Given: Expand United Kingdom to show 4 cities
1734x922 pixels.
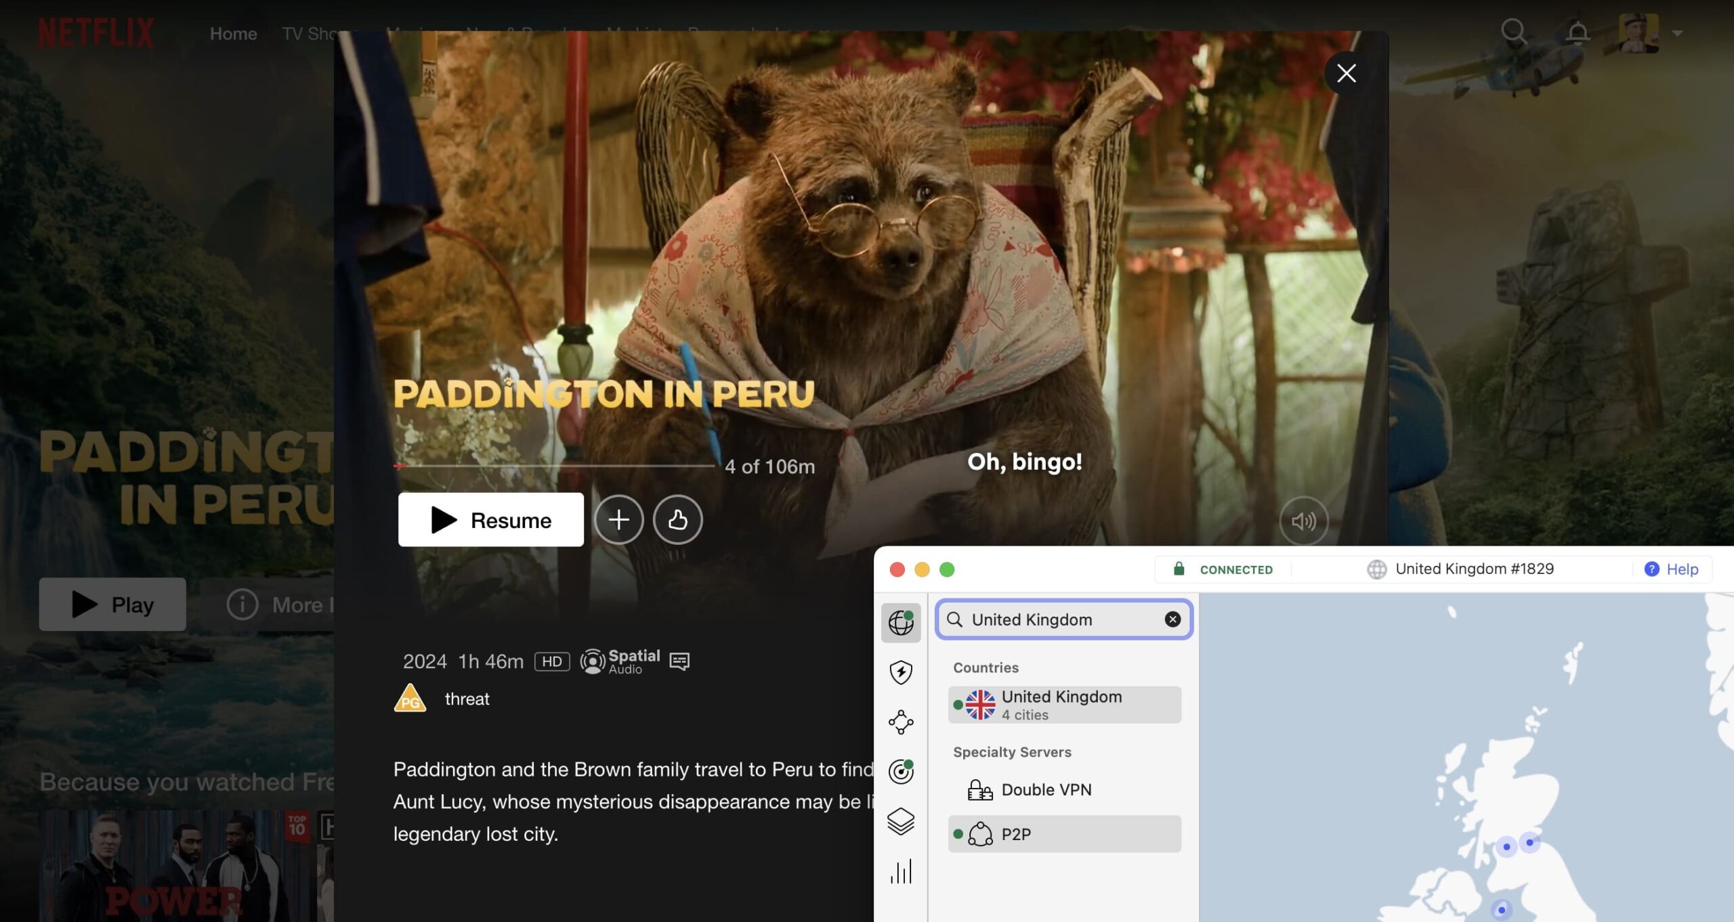Looking at the screenshot, I should pyautogui.click(x=1063, y=703).
